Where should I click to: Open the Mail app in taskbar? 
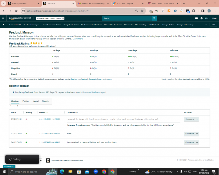pos(87,171)
